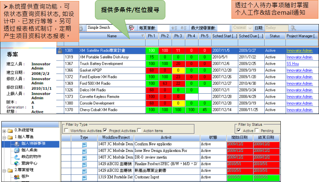The width and height of the screenshot is (319, 182).
Task: Click the yellow Ph 3 cell of Gasket APQP
Action: [178, 70]
